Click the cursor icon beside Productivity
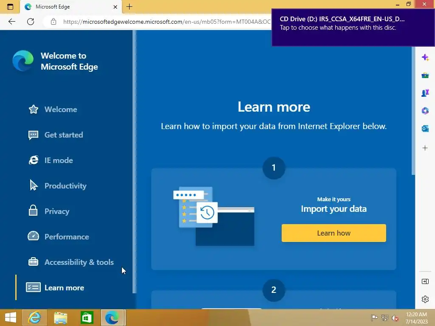435x326 pixels. pos(33,185)
